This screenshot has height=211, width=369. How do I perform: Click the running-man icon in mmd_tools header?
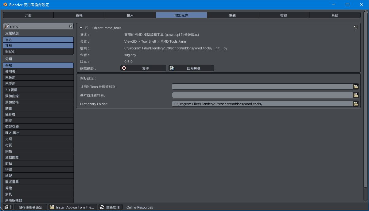(356, 27)
